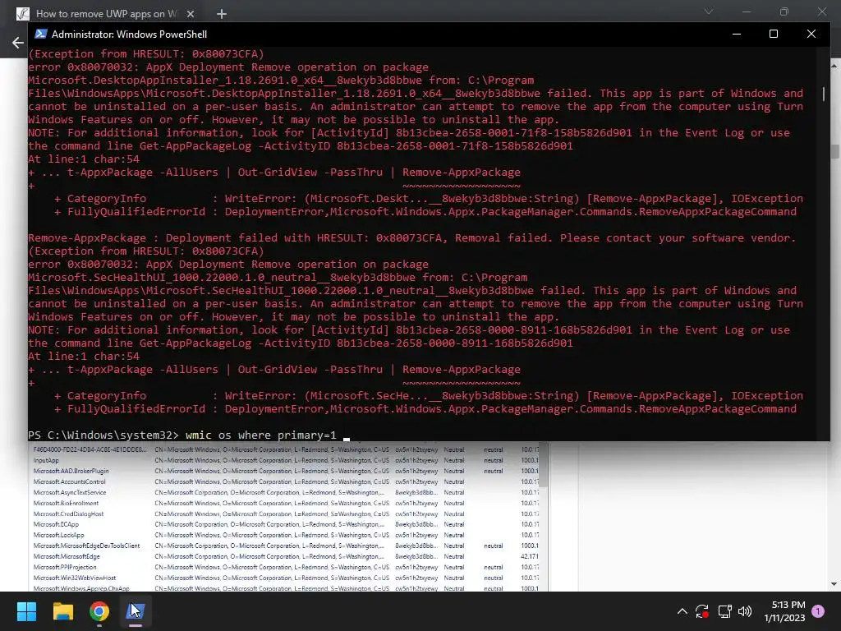Select the Microsoft.ECApp row
The image size is (841, 631).
point(285,524)
